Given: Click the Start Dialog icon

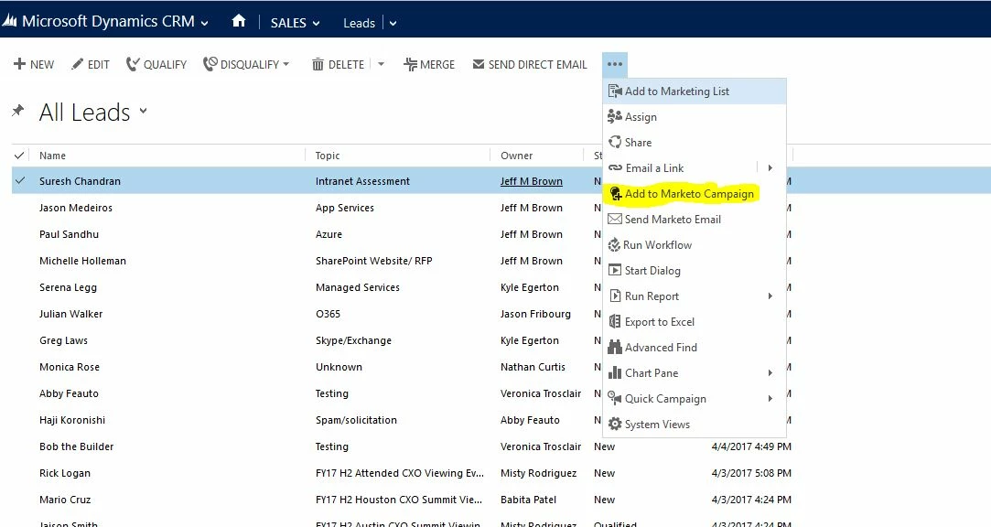Looking at the screenshot, I should click(x=614, y=271).
